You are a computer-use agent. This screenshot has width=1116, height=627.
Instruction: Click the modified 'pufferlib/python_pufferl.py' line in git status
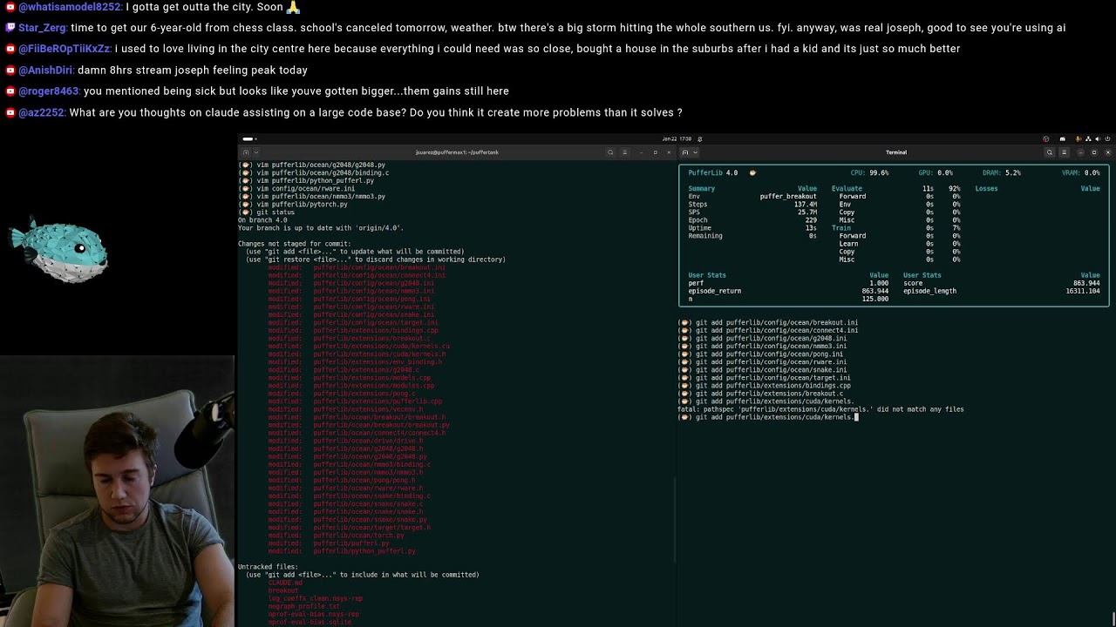pos(342,550)
